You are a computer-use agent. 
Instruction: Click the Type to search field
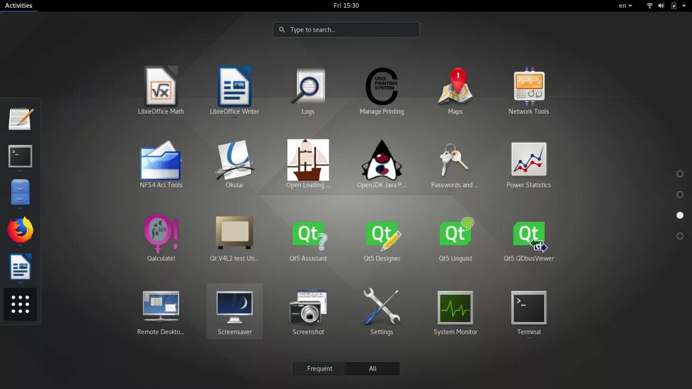tap(346, 30)
